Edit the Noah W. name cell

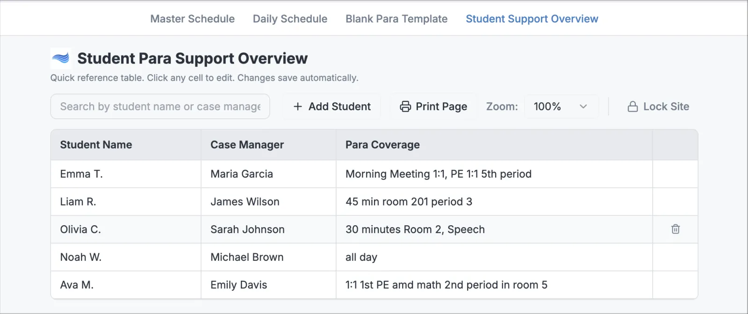126,257
